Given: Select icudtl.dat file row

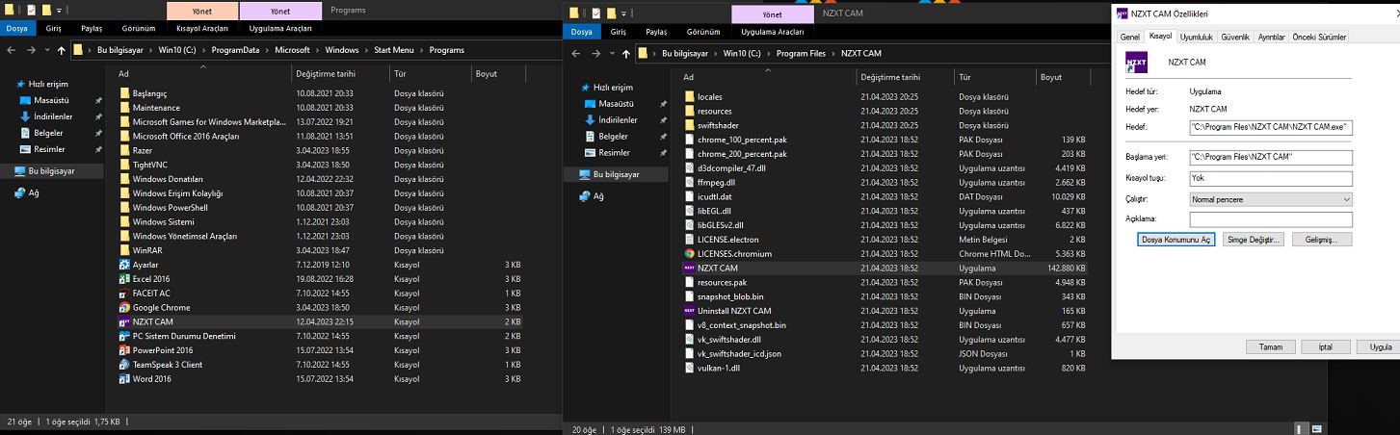Looking at the screenshot, I should pyautogui.click(x=886, y=196).
